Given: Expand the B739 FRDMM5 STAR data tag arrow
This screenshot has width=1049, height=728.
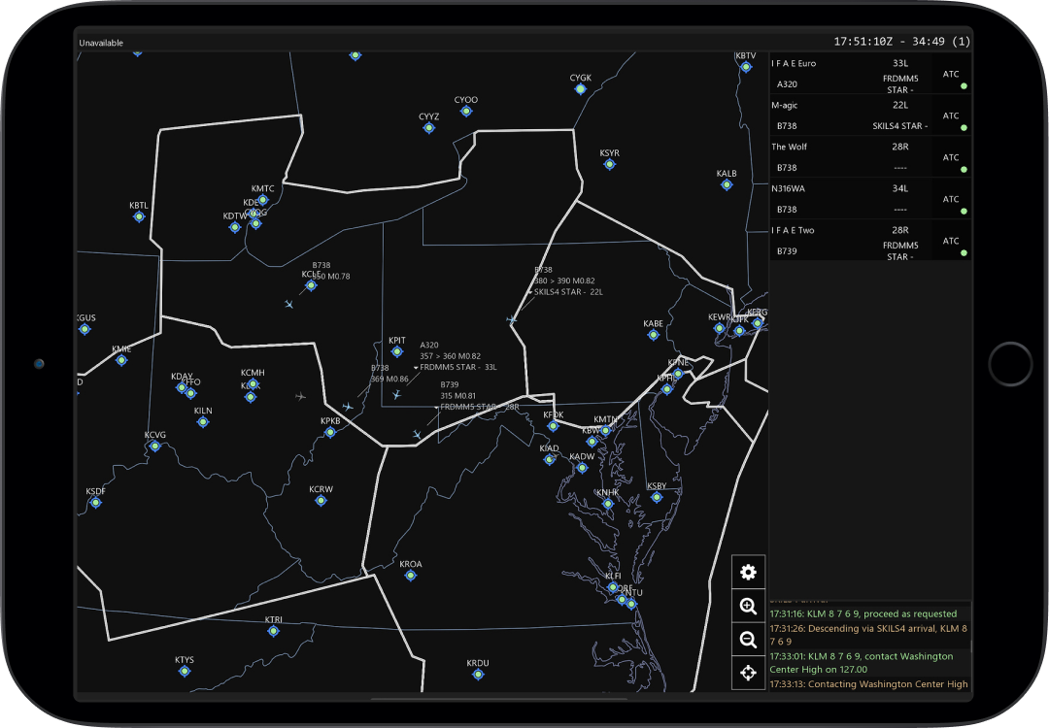Looking at the screenshot, I should [436, 408].
